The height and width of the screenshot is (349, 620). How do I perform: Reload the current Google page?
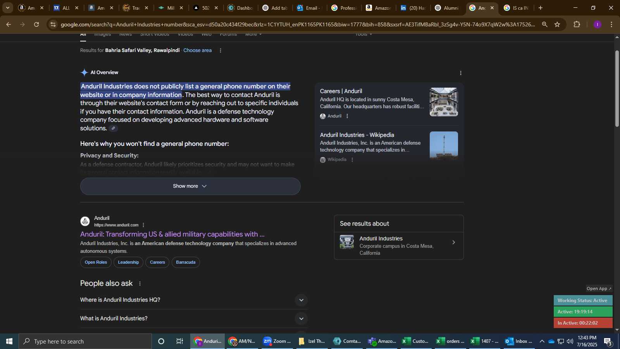tap(36, 24)
